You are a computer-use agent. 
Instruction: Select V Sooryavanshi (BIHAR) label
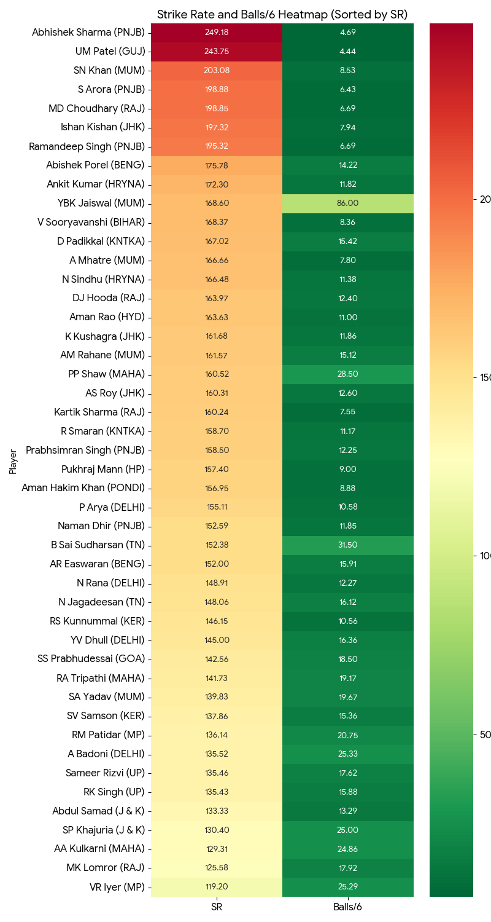[91, 223]
